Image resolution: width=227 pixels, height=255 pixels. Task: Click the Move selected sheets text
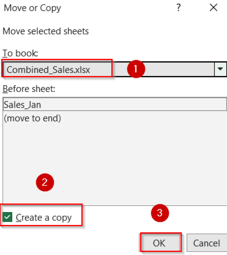(x=45, y=31)
